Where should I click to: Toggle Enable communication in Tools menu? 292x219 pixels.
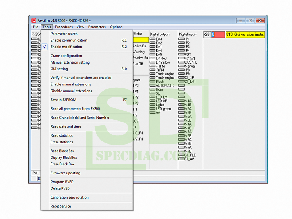[69, 40]
